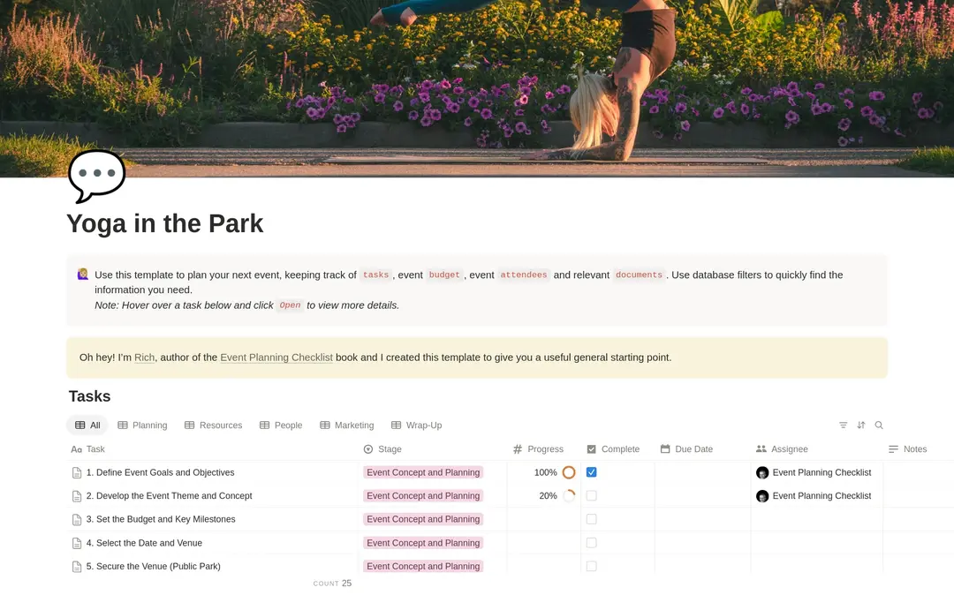Open task 1. Define Event Goals and Objectives

click(160, 472)
